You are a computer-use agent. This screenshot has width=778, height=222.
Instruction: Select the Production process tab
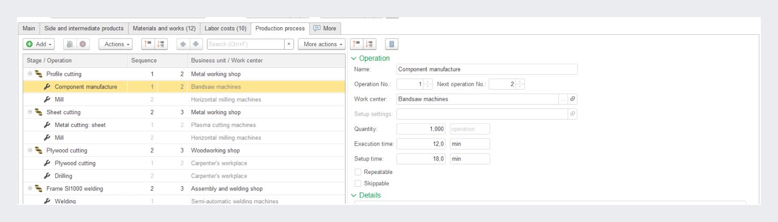click(280, 28)
